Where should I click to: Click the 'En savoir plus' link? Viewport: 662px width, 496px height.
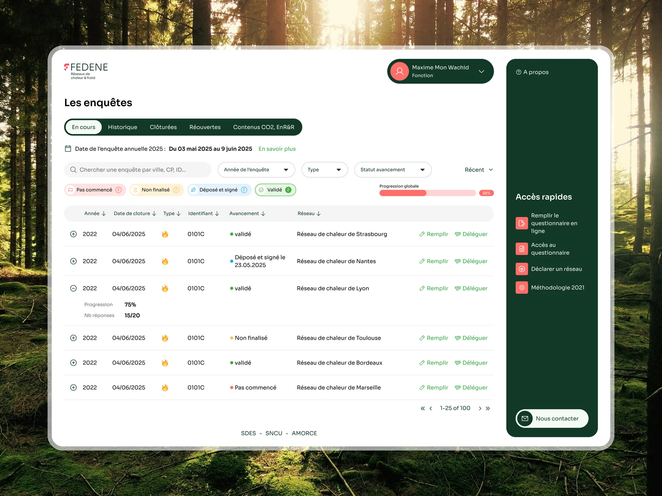coord(277,149)
